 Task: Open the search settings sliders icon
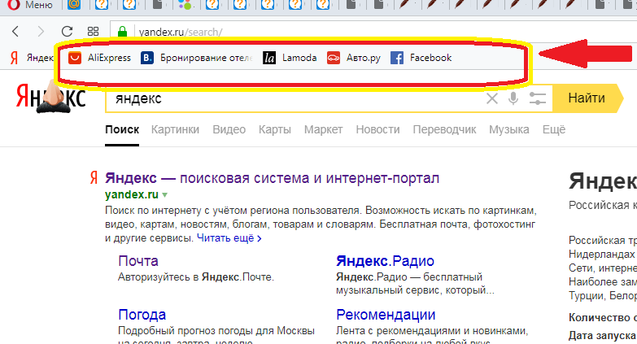point(537,98)
